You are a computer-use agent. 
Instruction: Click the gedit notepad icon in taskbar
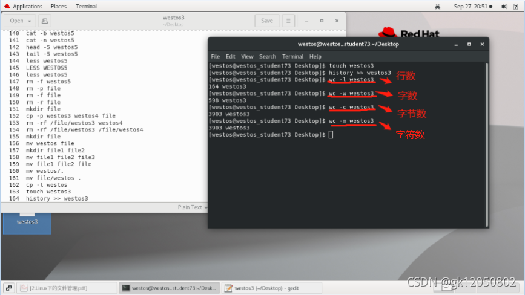pos(228,288)
